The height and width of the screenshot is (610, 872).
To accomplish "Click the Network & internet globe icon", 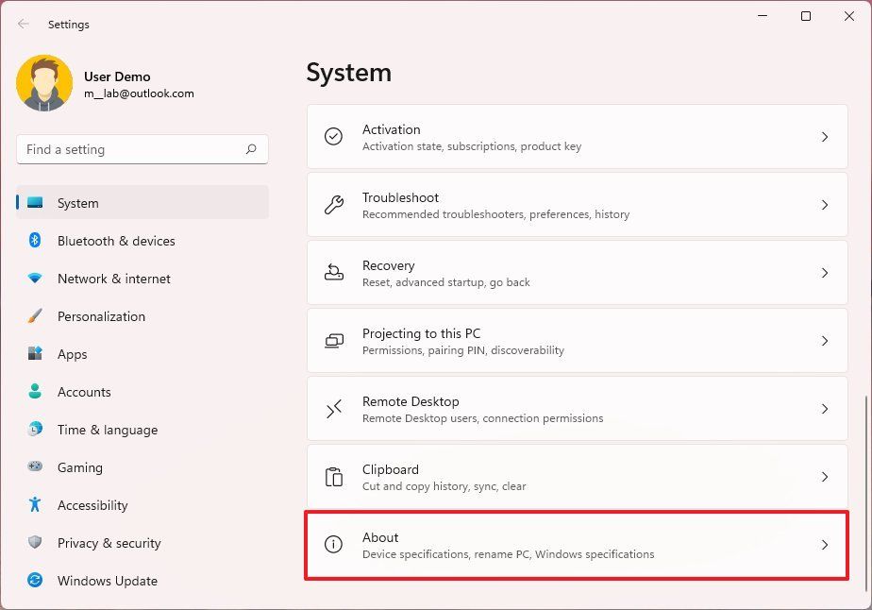I will 34,279.
